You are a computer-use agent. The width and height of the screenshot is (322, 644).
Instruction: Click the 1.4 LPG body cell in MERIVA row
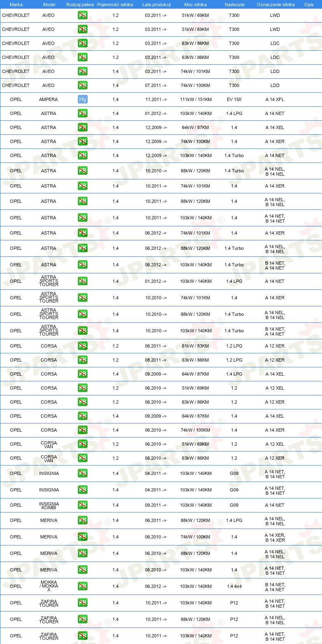tap(234, 520)
